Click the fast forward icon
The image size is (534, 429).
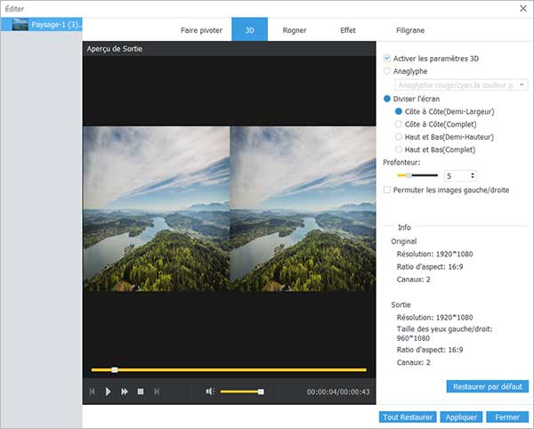(x=125, y=392)
